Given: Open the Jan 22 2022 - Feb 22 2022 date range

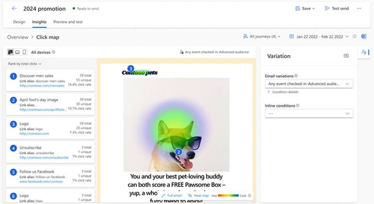Looking at the screenshot, I should click(x=319, y=37).
